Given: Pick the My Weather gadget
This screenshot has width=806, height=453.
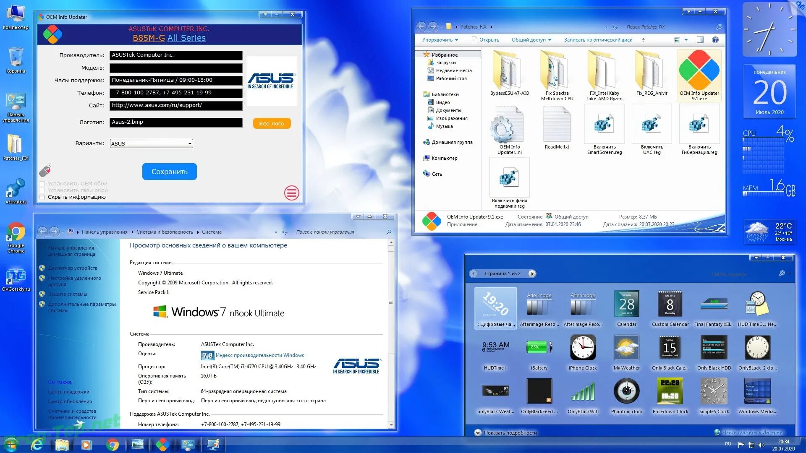Looking at the screenshot, I should [x=626, y=352].
